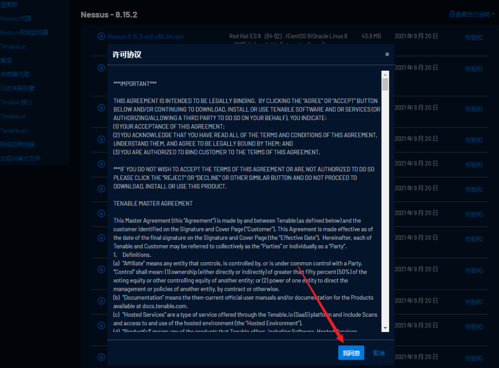
Task: Click the license text scrollbar thumb
Action: (385, 84)
